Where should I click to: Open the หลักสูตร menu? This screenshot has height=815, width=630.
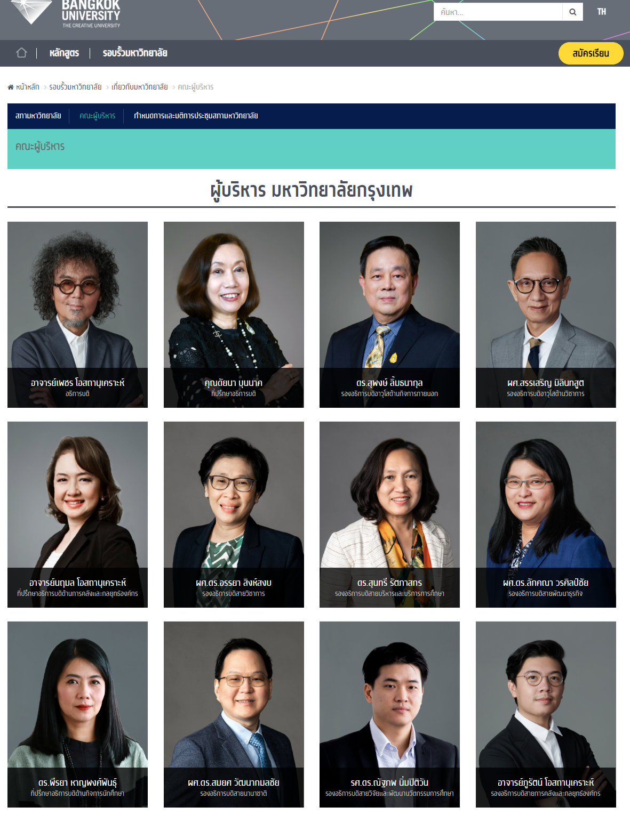[x=64, y=53]
